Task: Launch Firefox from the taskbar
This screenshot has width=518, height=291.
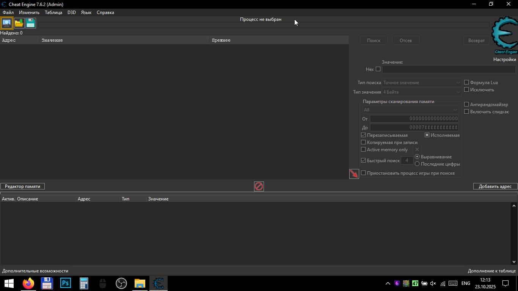Action: [28, 283]
